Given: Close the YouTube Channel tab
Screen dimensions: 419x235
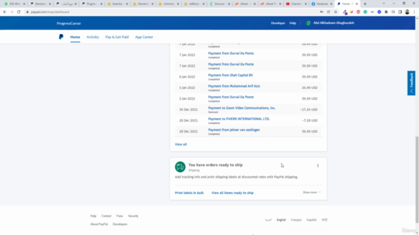Looking at the screenshot, I should (306, 4).
